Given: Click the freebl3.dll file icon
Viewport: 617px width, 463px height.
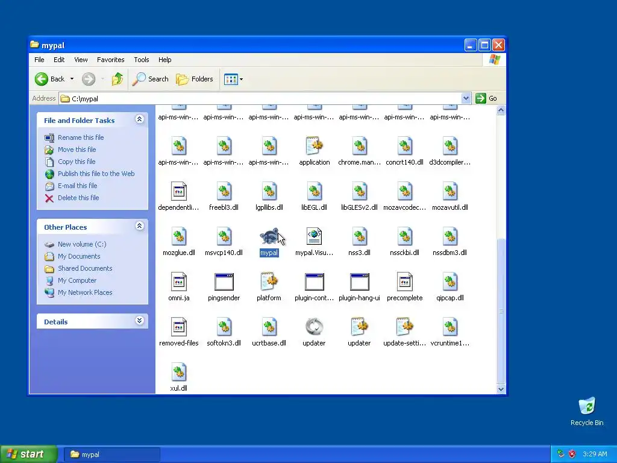Looking at the screenshot, I should pyautogui.click(x=224, y=191).
